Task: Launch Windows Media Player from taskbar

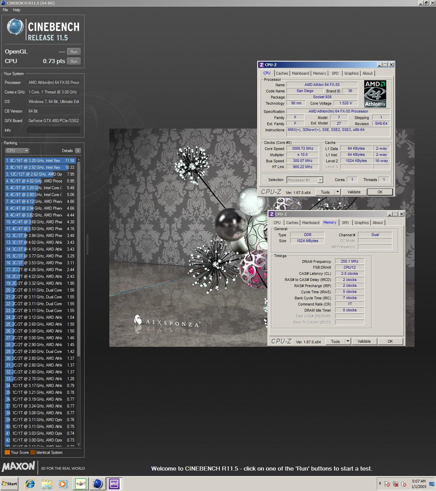Action: (x=63, y=483)
